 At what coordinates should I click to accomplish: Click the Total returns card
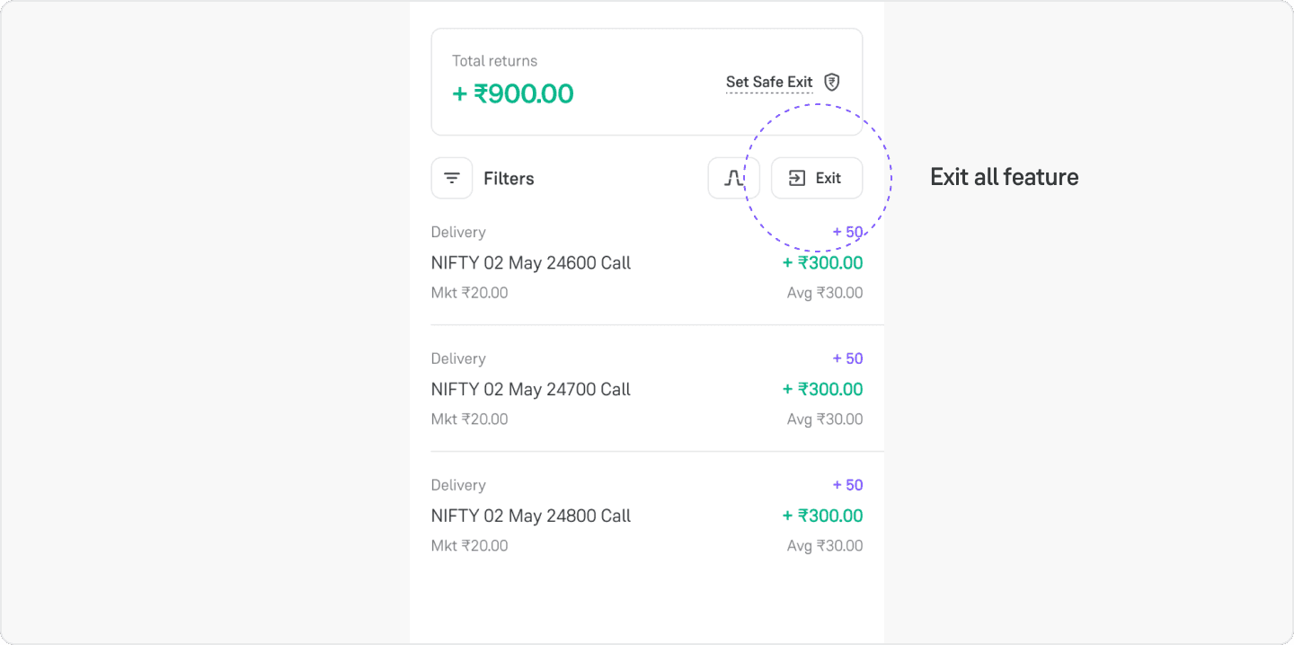(x=647, y=82)
